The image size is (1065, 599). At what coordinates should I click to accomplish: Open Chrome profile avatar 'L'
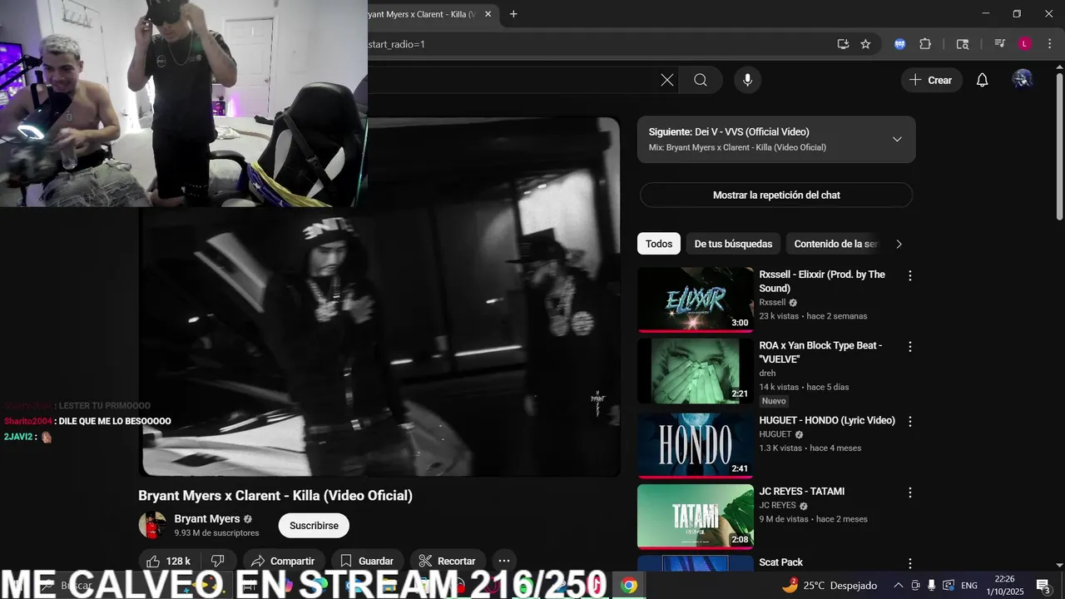[x=1025, y=44]
